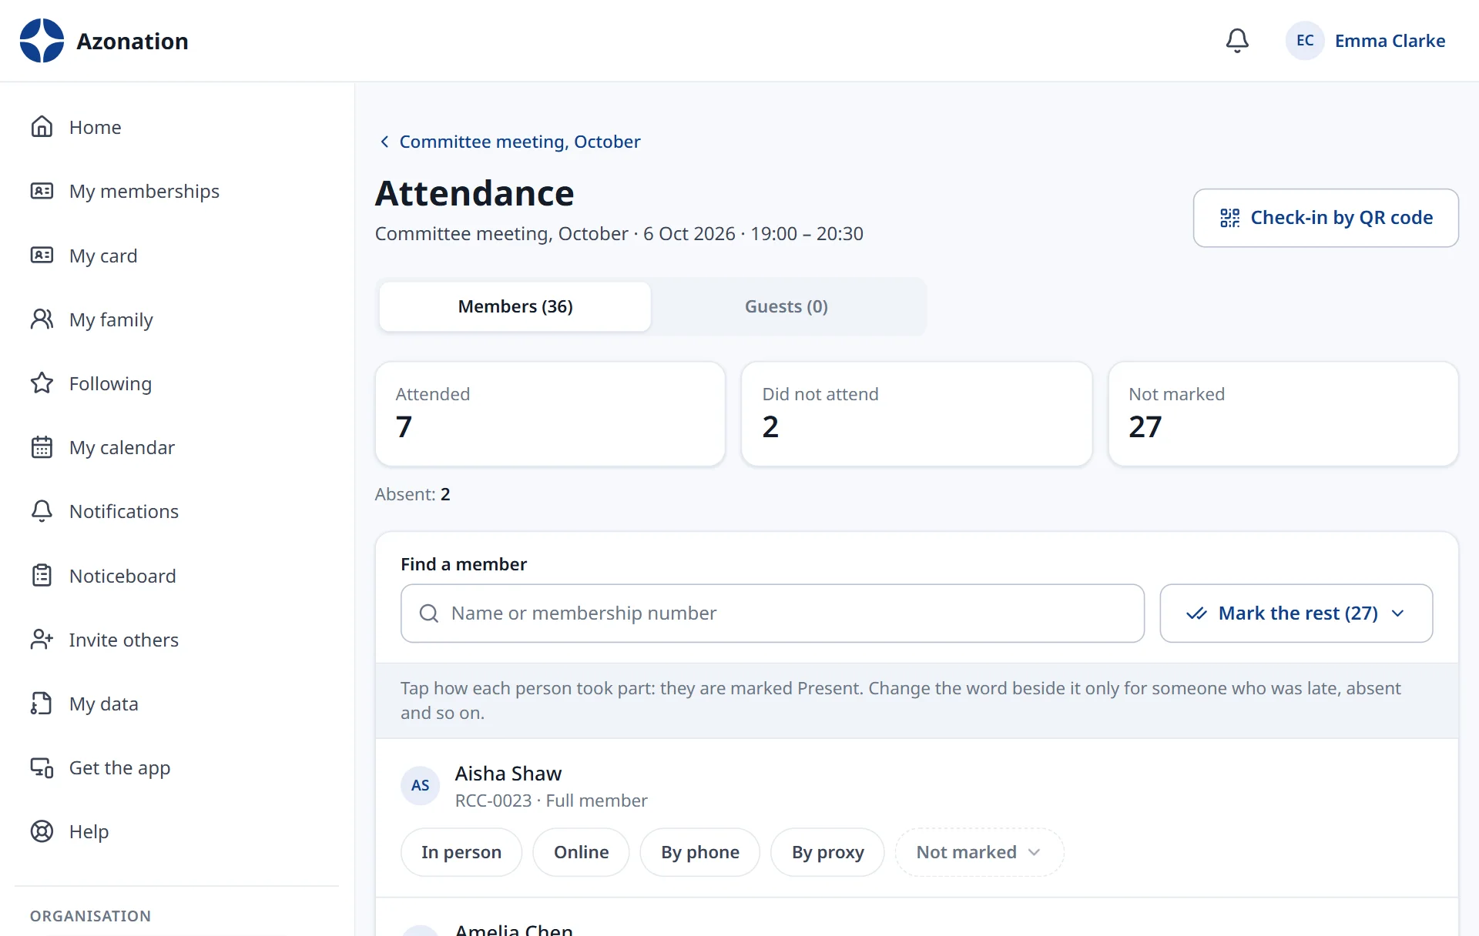
Task: Click the Aisha Shaw member name
Action: [508, 774]
